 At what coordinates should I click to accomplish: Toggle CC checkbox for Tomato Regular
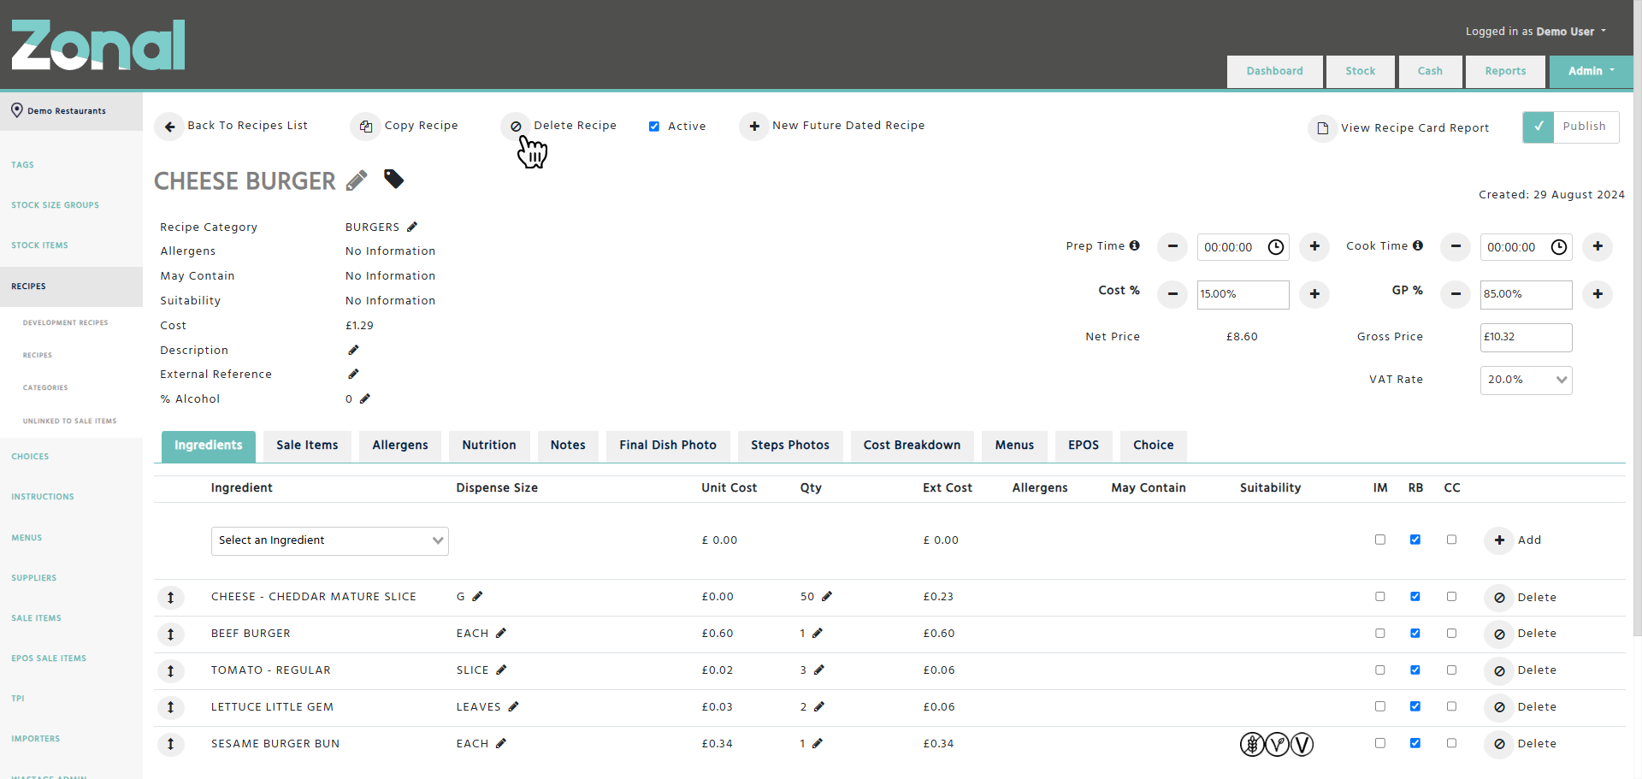(1451, 670)
